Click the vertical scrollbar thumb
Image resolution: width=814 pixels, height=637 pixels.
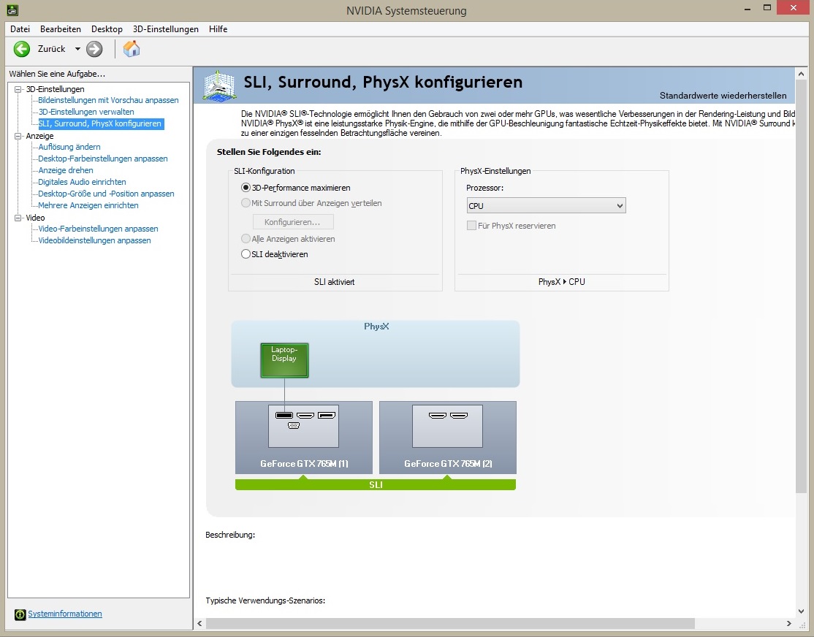tap(801, 286)
